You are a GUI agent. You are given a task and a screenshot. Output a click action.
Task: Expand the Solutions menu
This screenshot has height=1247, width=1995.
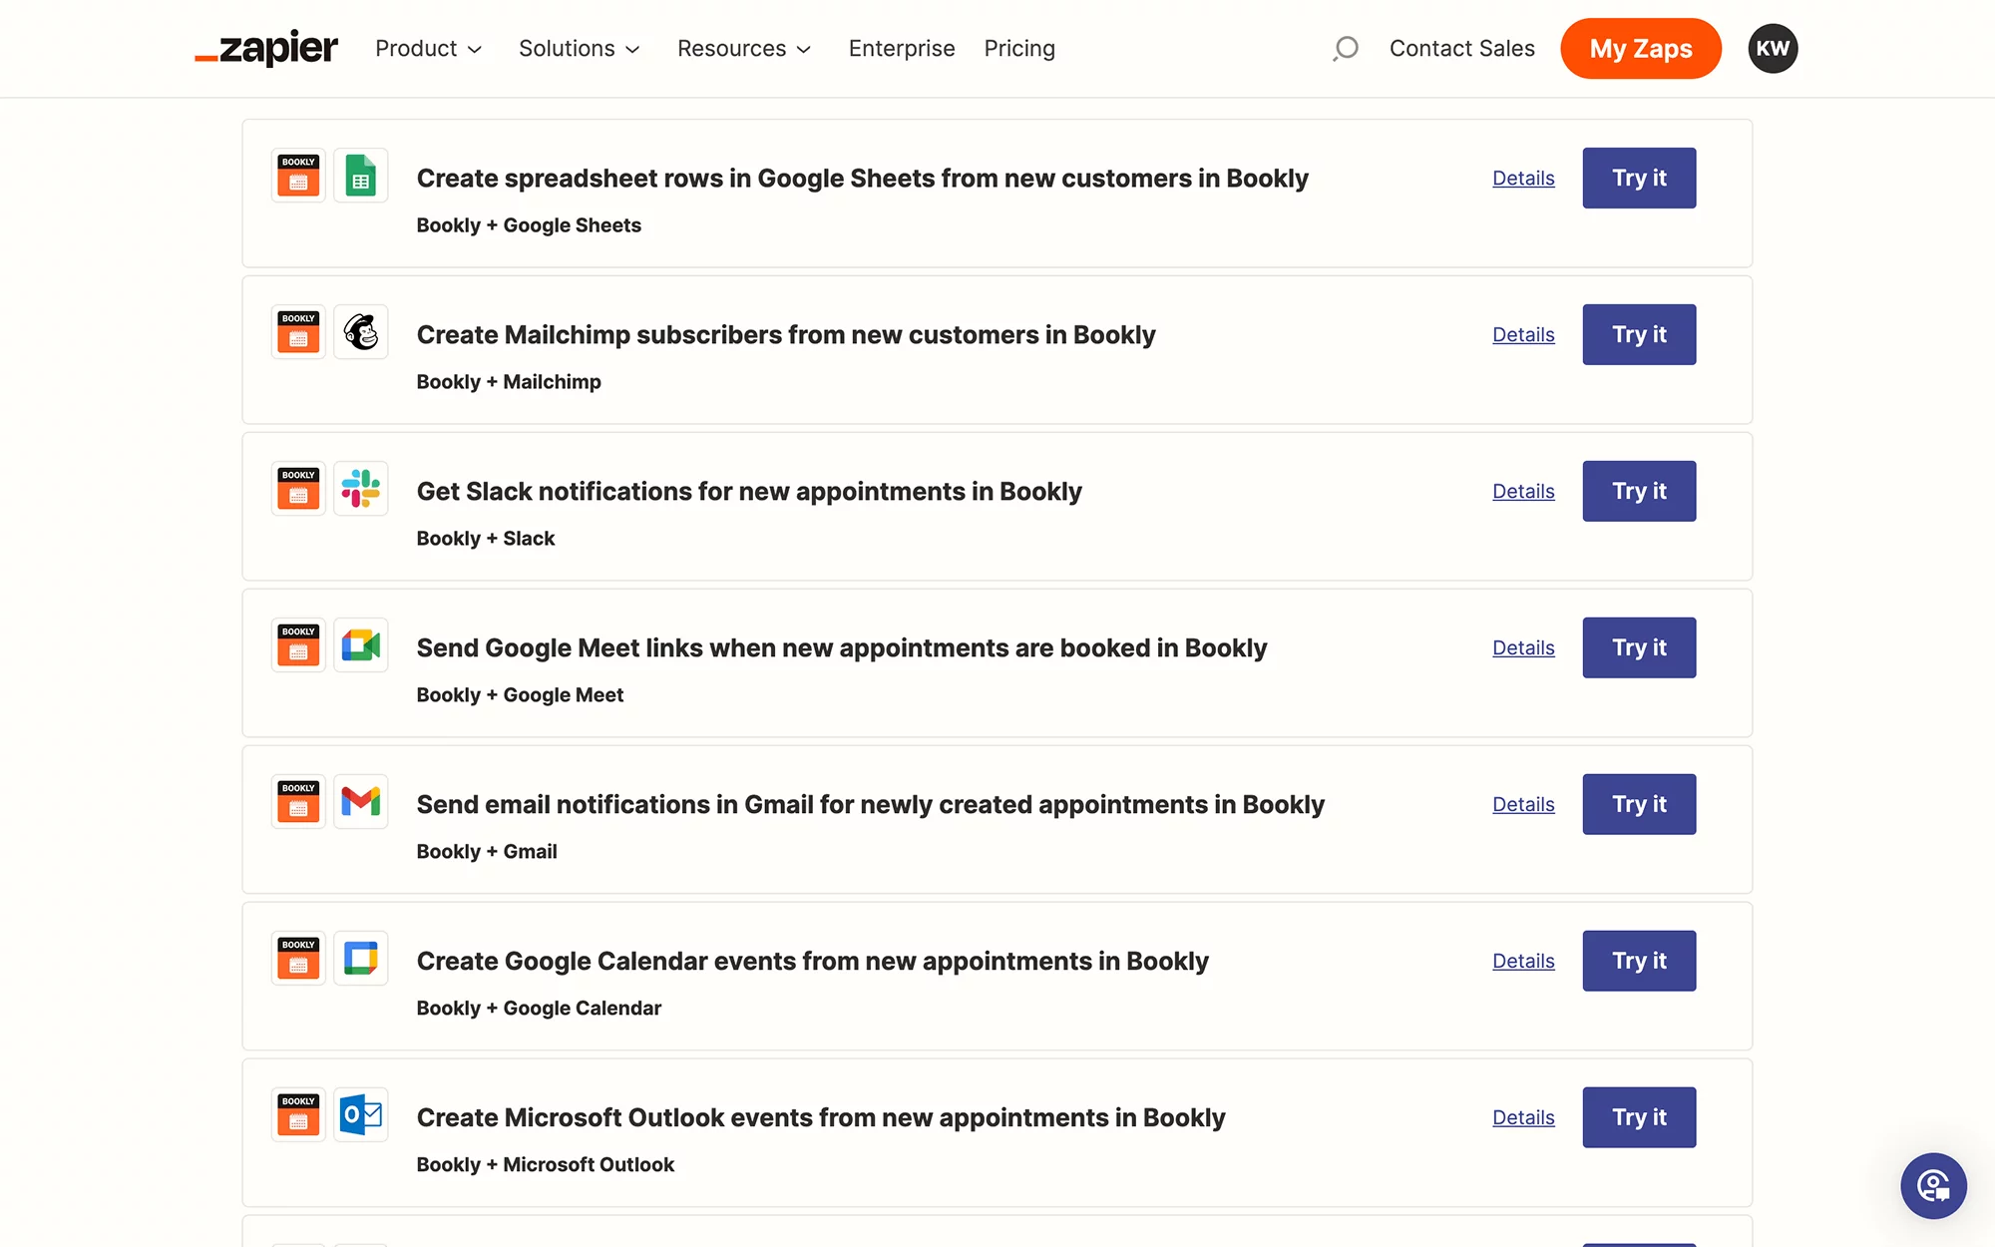point(580,48)
